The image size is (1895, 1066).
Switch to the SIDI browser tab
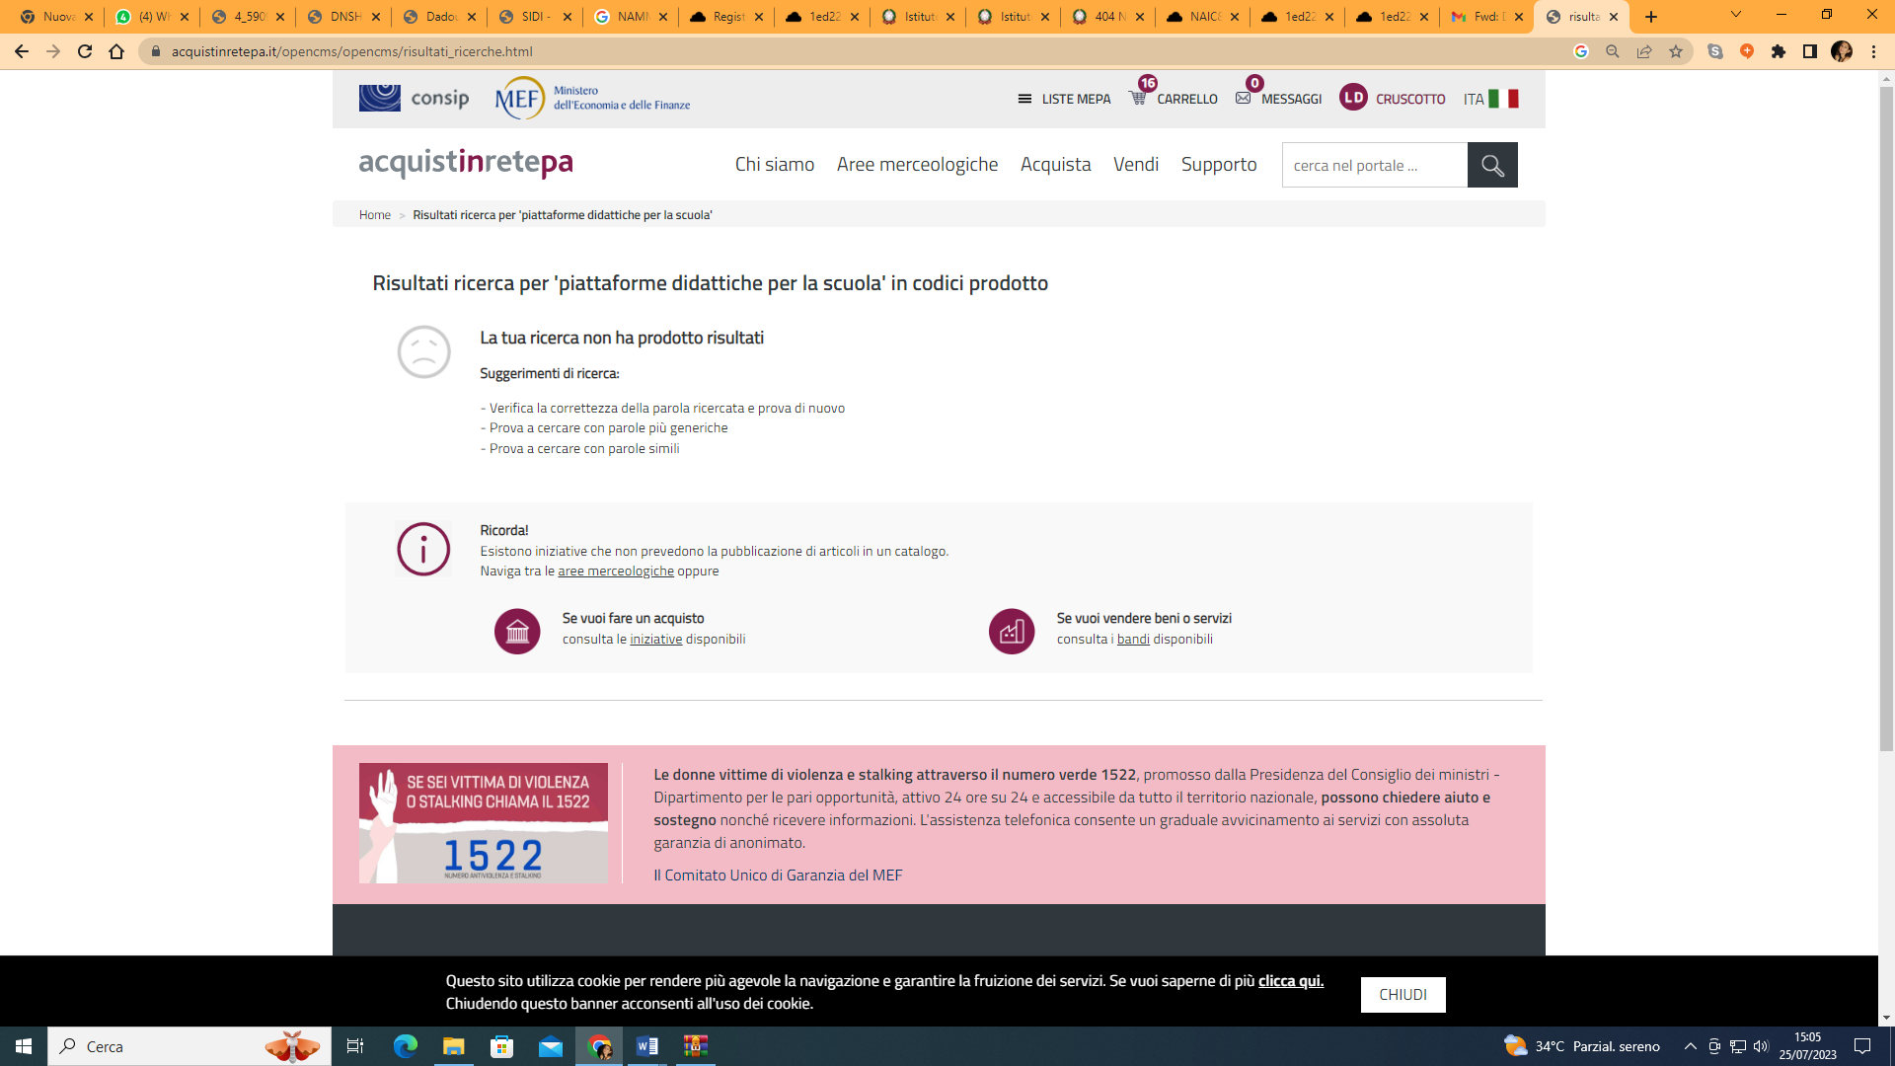coord(534,17)
